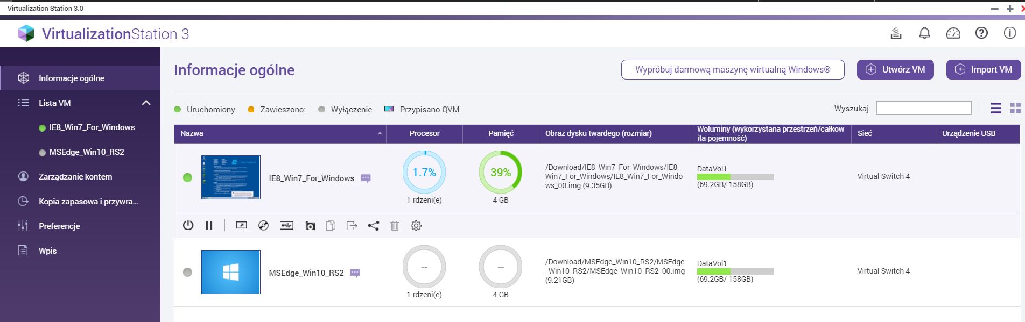Click IE8_Win7_For_Windows name in table
1025x322 pixels.
tap(311, 178)
